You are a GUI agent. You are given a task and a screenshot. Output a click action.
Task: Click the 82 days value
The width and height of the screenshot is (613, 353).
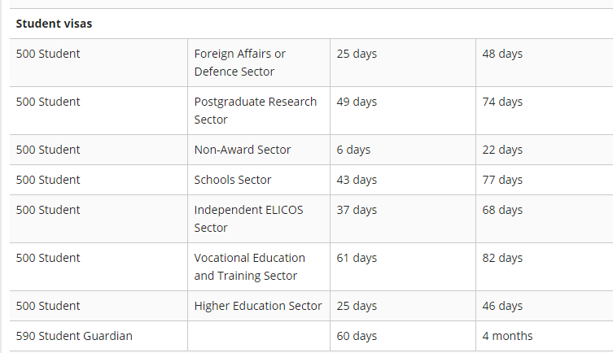pos(502,258)
